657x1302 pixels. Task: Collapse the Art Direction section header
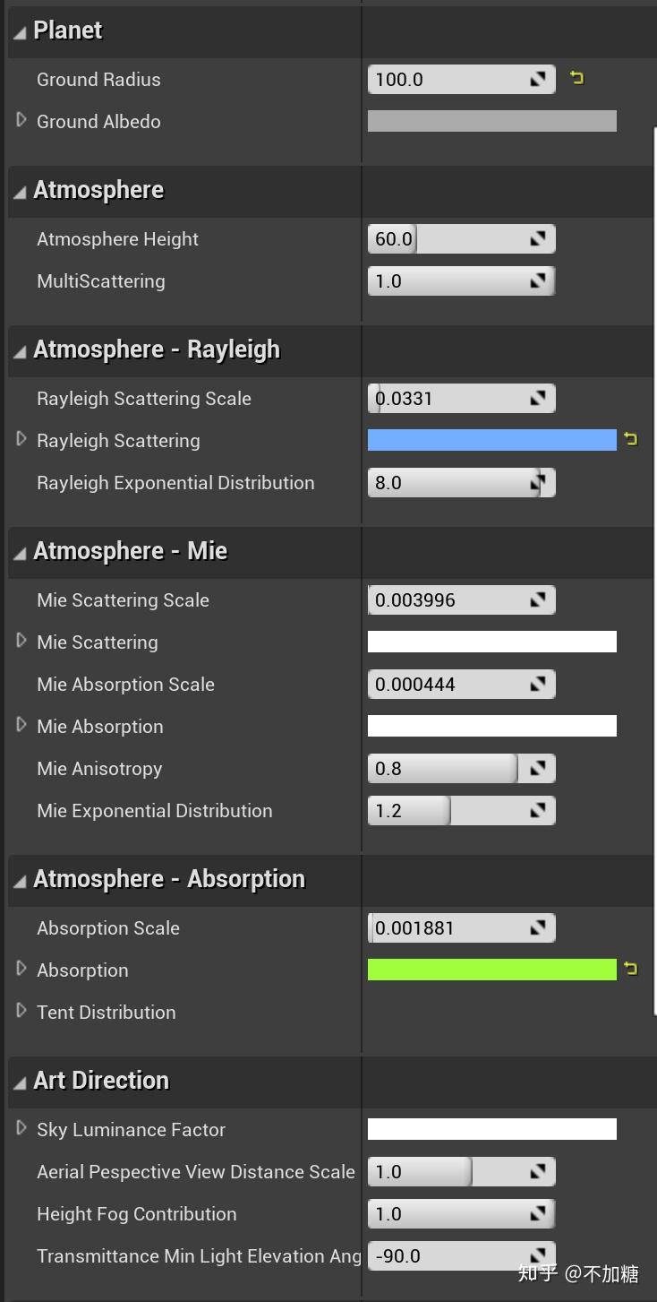point(20,1082)
